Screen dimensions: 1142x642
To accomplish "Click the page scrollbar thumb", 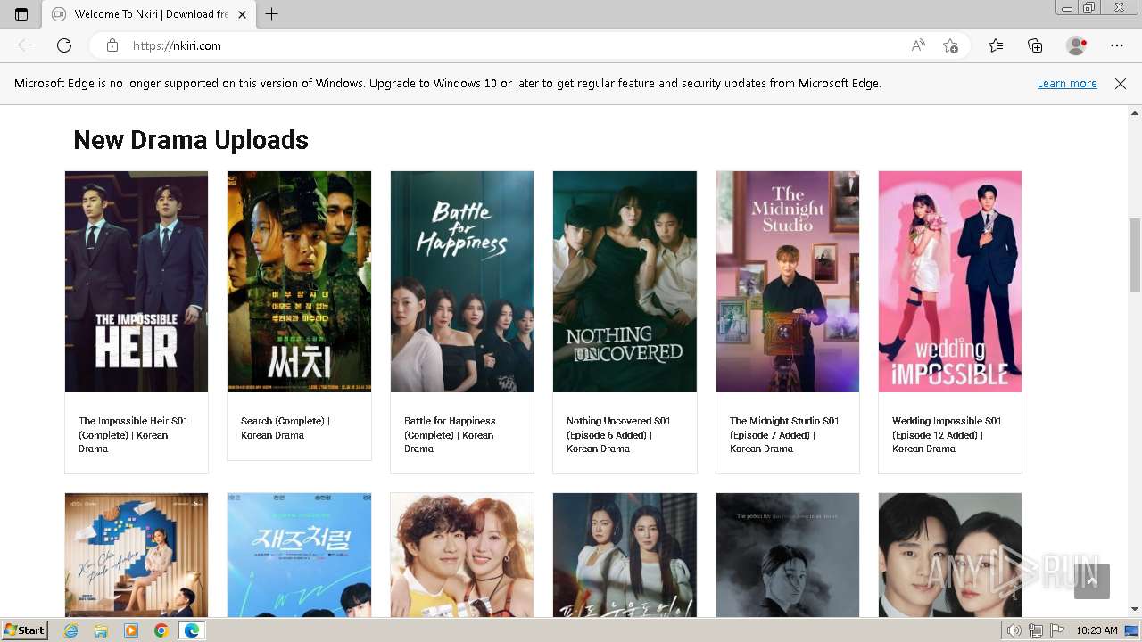I will [x=1135, y=255].
